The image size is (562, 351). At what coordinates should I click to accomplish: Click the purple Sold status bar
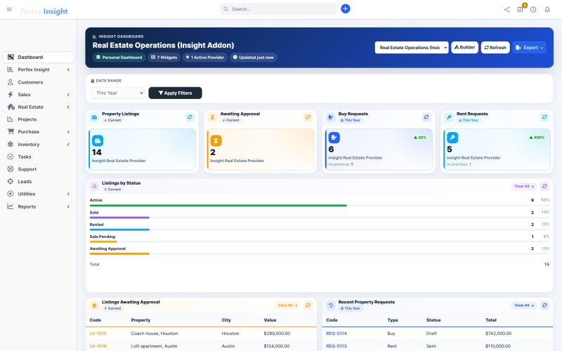click(x=119, y=218)
